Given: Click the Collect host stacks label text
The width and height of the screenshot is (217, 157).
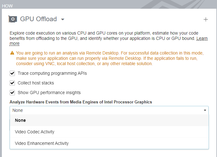Looking at the screenshot, I should pyautogui.click(x=36, y=83).
